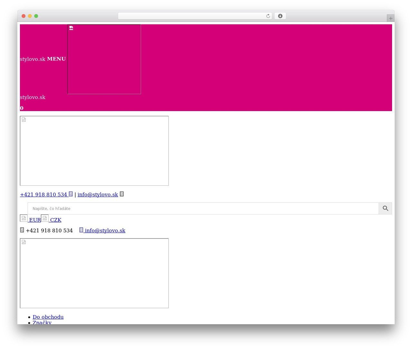This screenshot has width=412, height=349.
Task: Click the broken image in pink header
Action: pos(104,59)
